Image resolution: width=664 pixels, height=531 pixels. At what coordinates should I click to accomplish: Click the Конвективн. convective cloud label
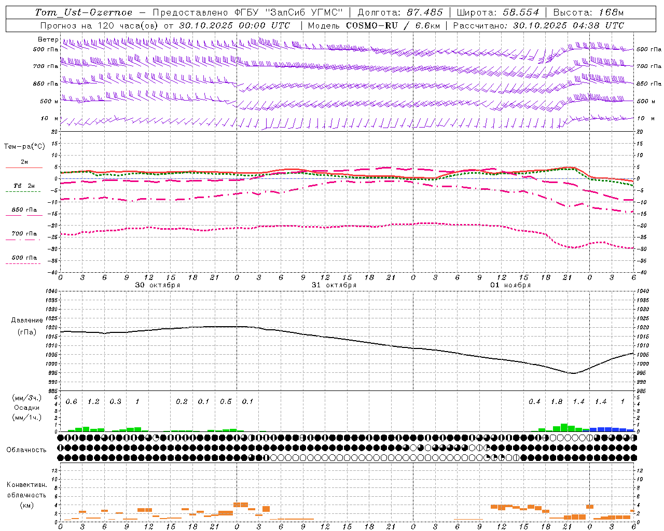(26, 485)
